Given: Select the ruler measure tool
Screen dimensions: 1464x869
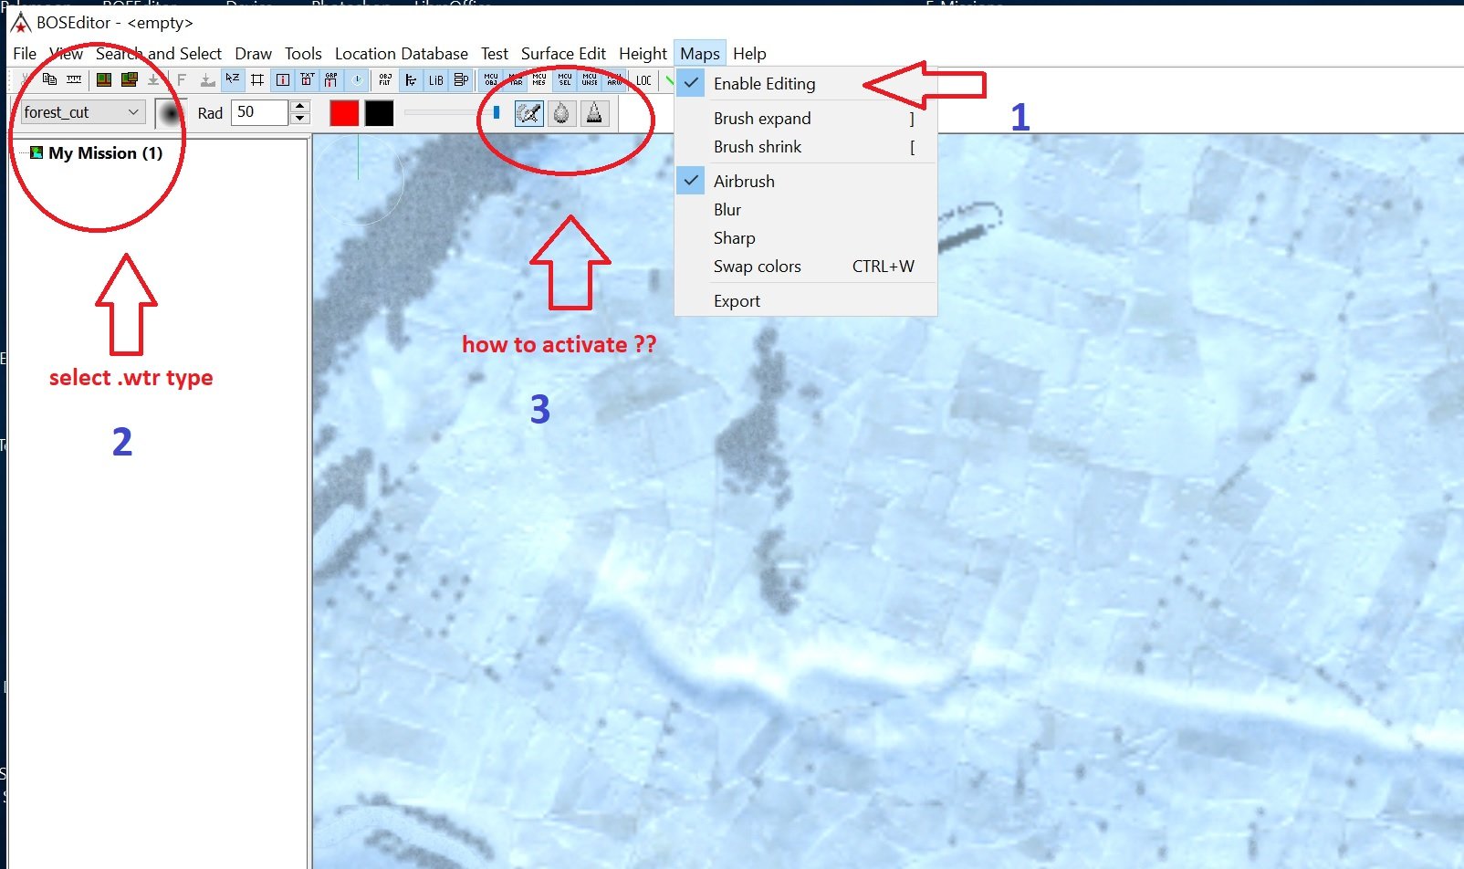Looking at the screenshot, I should pos(74,80).
